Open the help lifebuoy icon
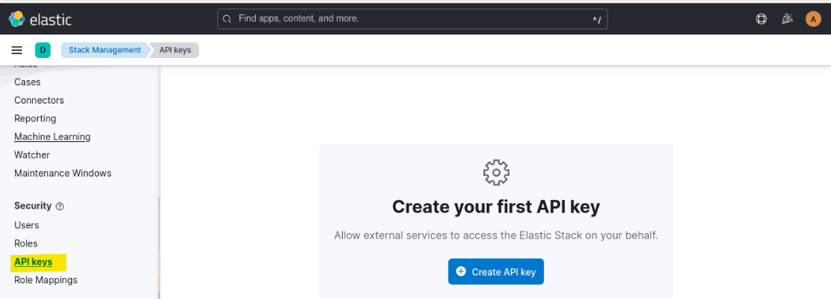 click(x=761, y=19)
